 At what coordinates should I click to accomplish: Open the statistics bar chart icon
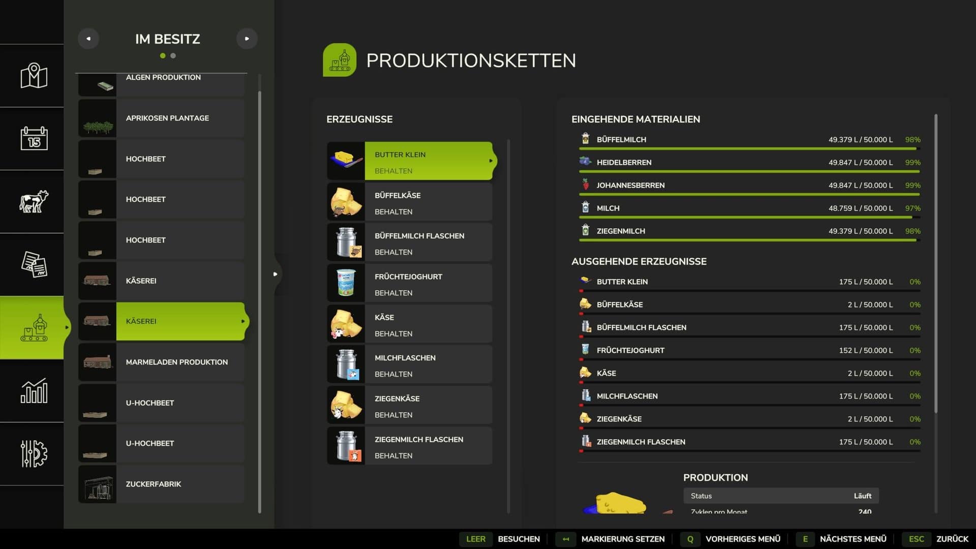coord(34,390)
